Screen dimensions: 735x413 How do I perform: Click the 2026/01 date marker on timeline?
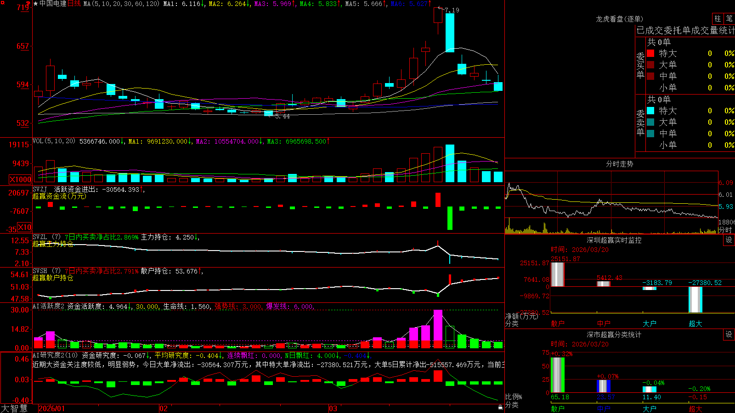pos(52,408)
